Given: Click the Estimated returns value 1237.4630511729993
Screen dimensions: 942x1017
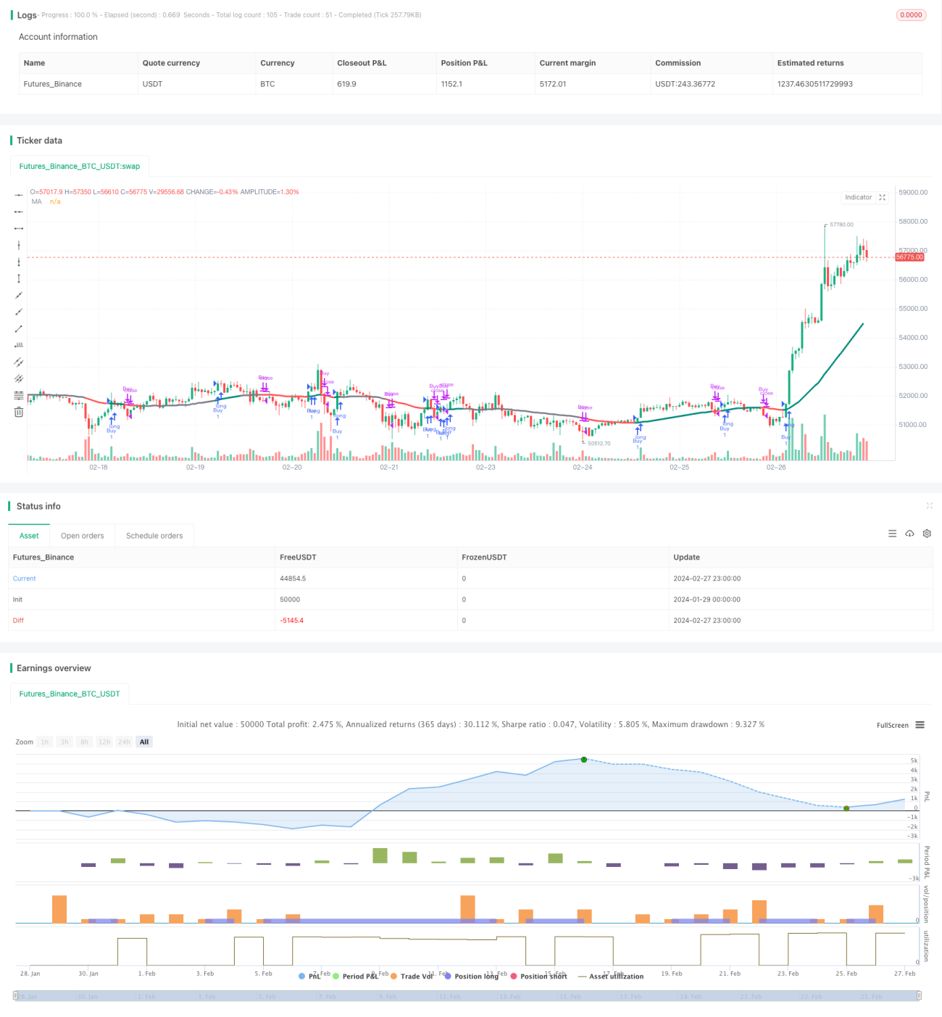Looking at the screenshot, I should (815, 84).
